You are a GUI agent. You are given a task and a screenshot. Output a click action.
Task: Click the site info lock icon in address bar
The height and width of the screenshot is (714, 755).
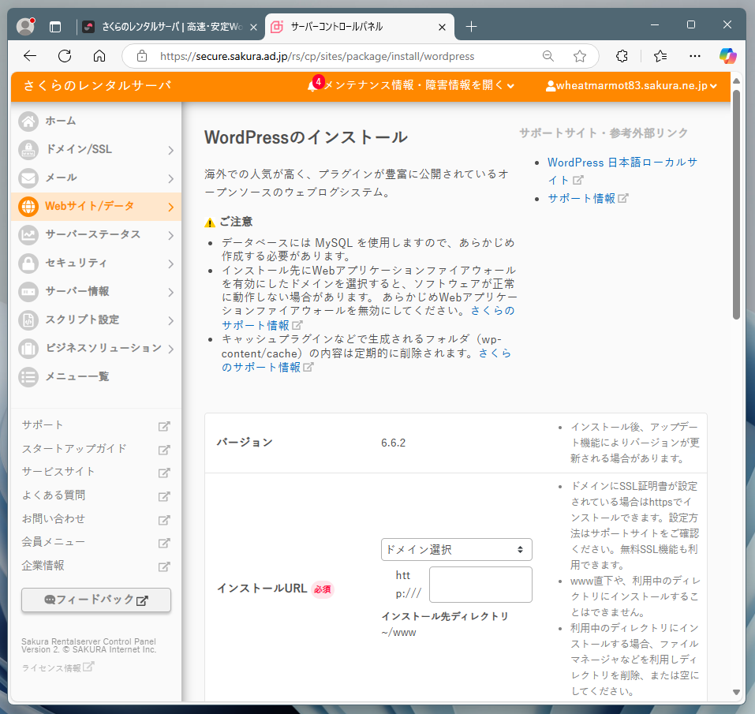(x=141, y=56)
